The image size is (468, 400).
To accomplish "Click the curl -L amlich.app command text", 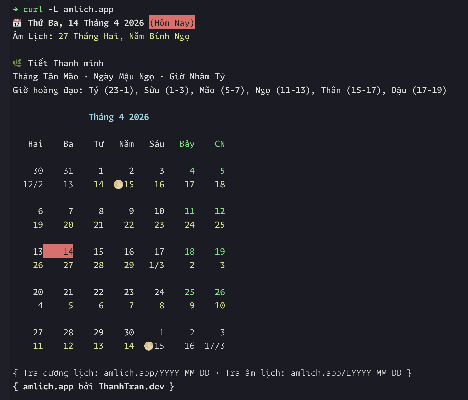I will 68,9.
